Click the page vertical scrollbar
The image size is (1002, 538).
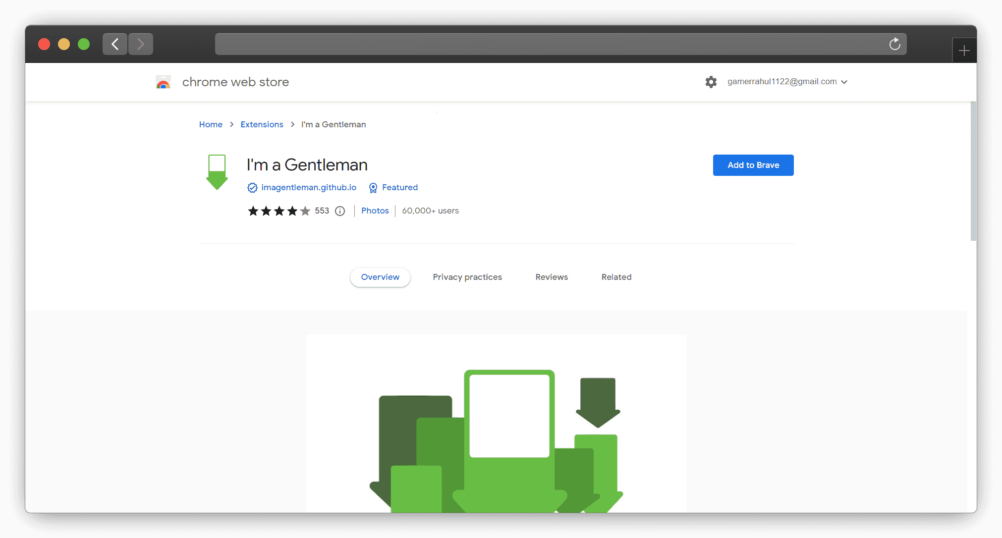973,171
